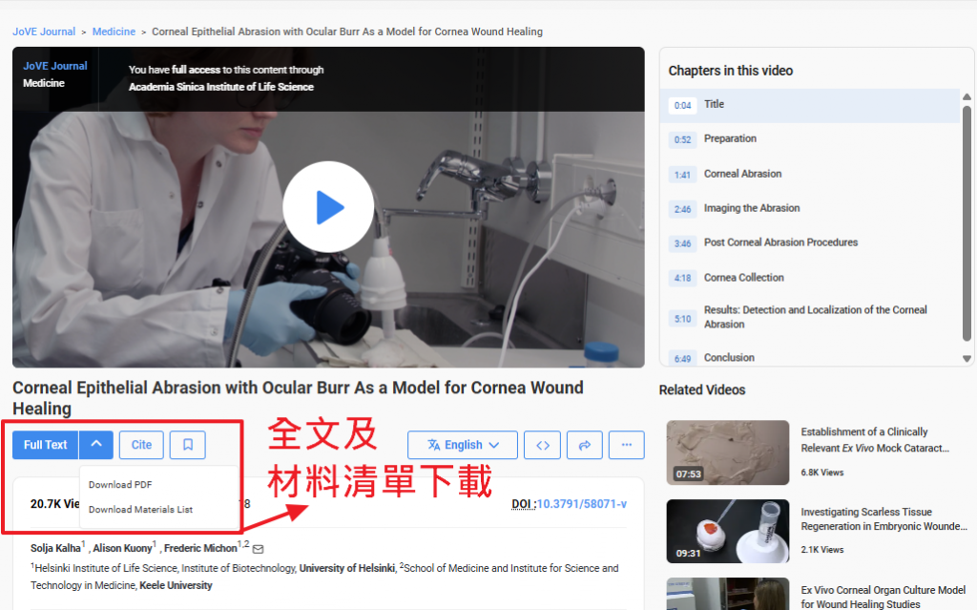
Task: Open the Mock Cataract related video thumbnail
Action: click(x=727, y=452)
